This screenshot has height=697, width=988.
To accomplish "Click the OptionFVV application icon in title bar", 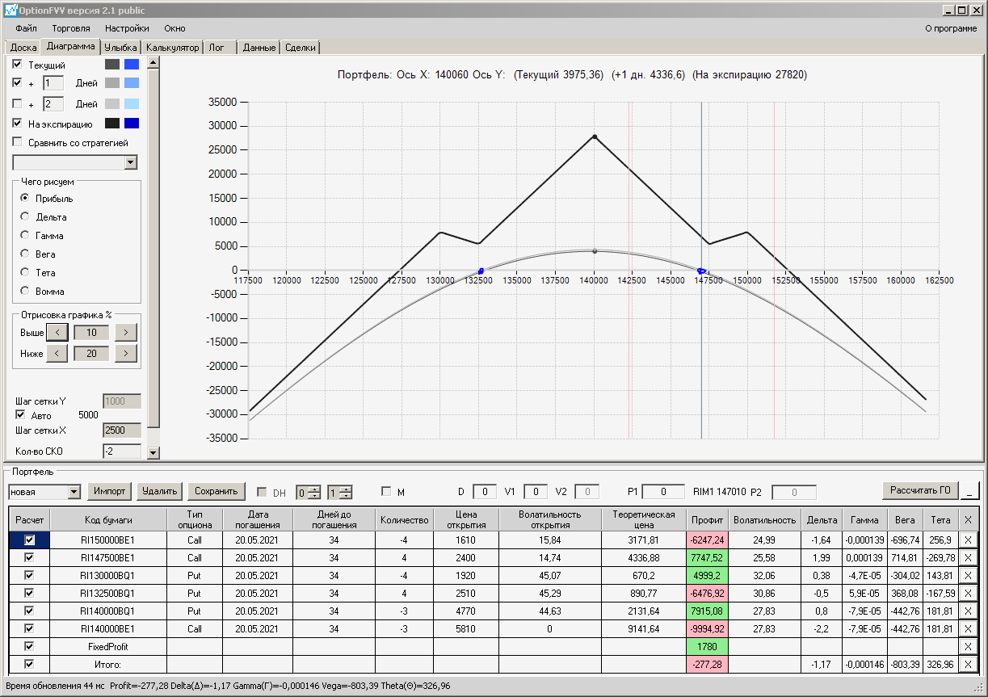I will [10, 10].
